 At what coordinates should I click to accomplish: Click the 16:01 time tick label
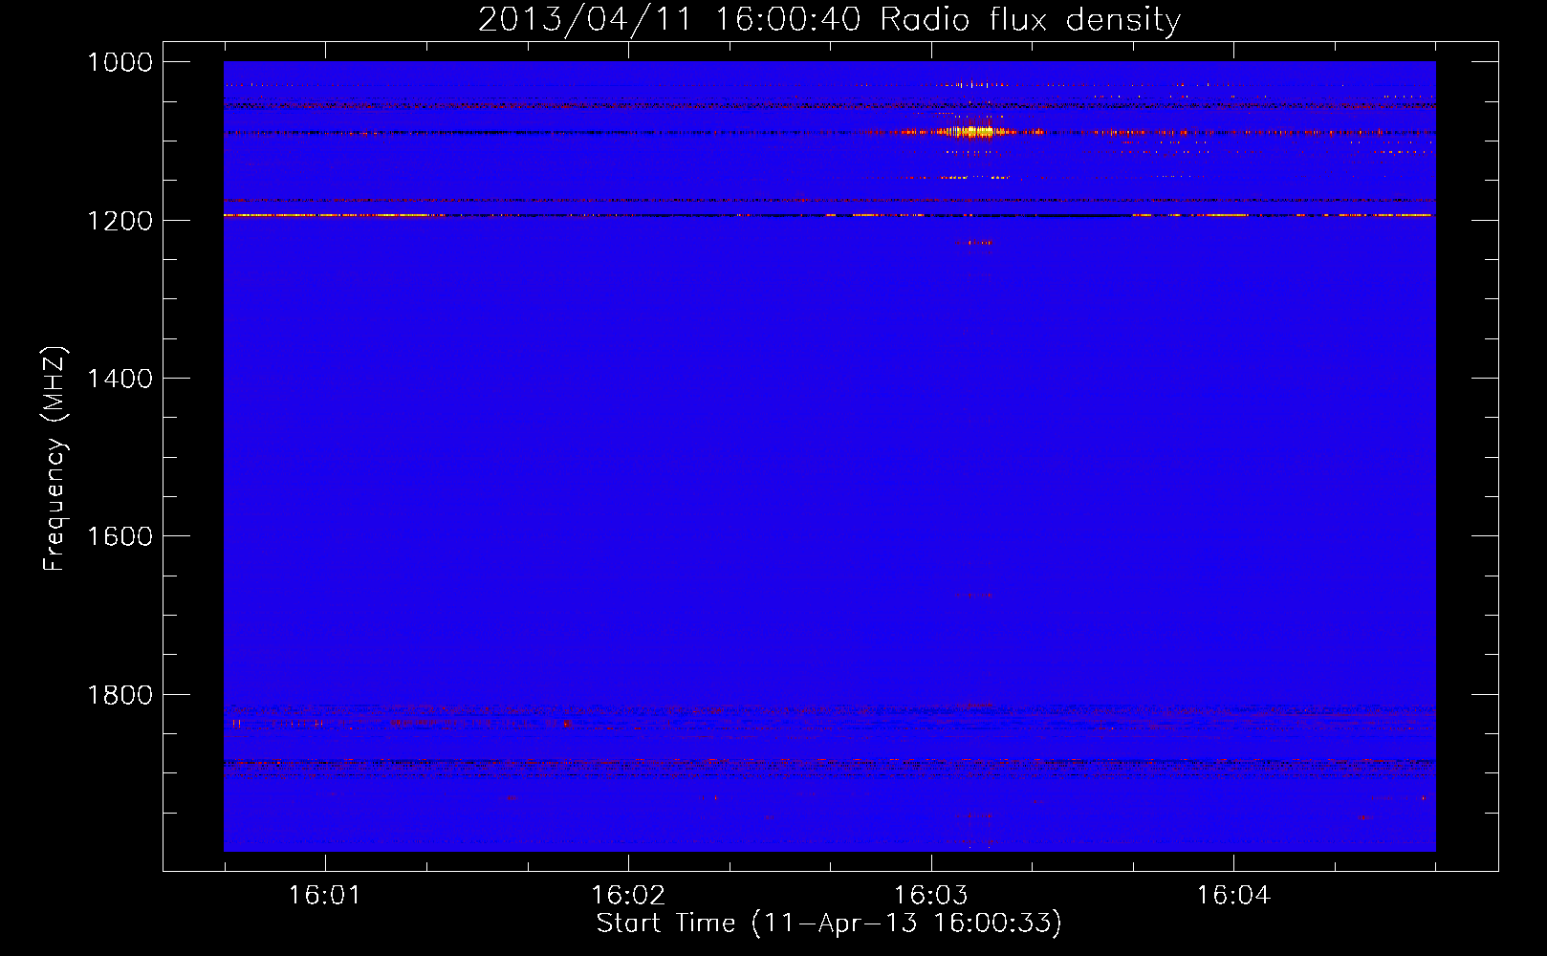pos(325,895)
